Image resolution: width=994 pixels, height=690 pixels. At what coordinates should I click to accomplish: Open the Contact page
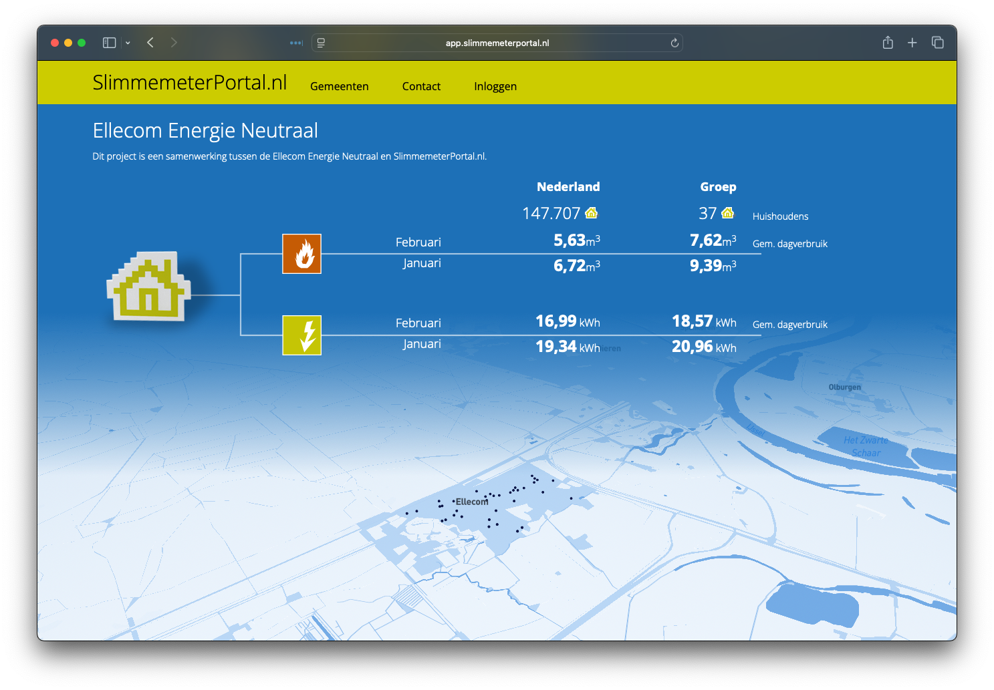[x=421, y=86]
